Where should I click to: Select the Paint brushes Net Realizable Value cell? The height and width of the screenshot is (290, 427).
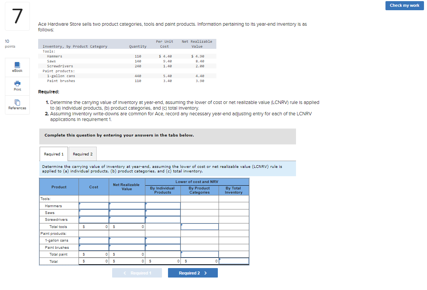[127, 247]
